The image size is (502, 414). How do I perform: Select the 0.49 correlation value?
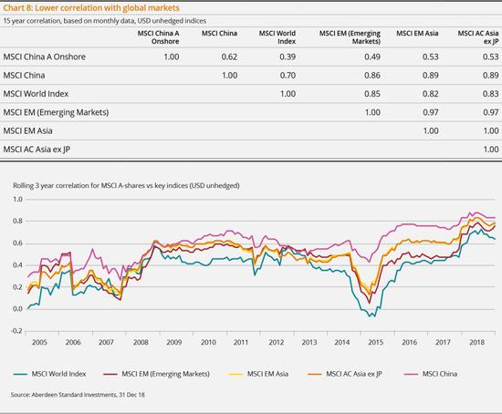pos(372,57)
